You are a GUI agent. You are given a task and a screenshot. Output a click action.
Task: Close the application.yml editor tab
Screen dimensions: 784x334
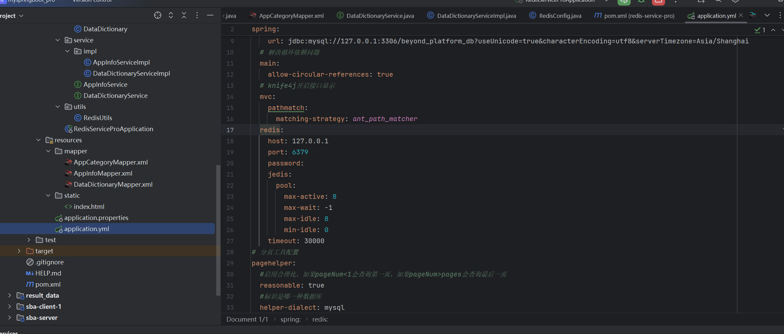point(741,15)
